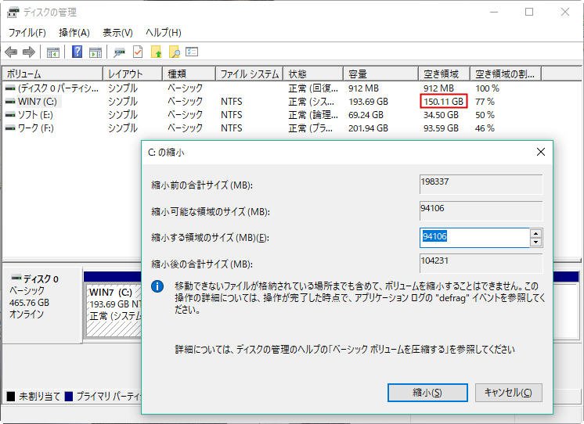Sort by the ファイル システム column header
This screenshot has width=584, height=424.
[250, 74]
